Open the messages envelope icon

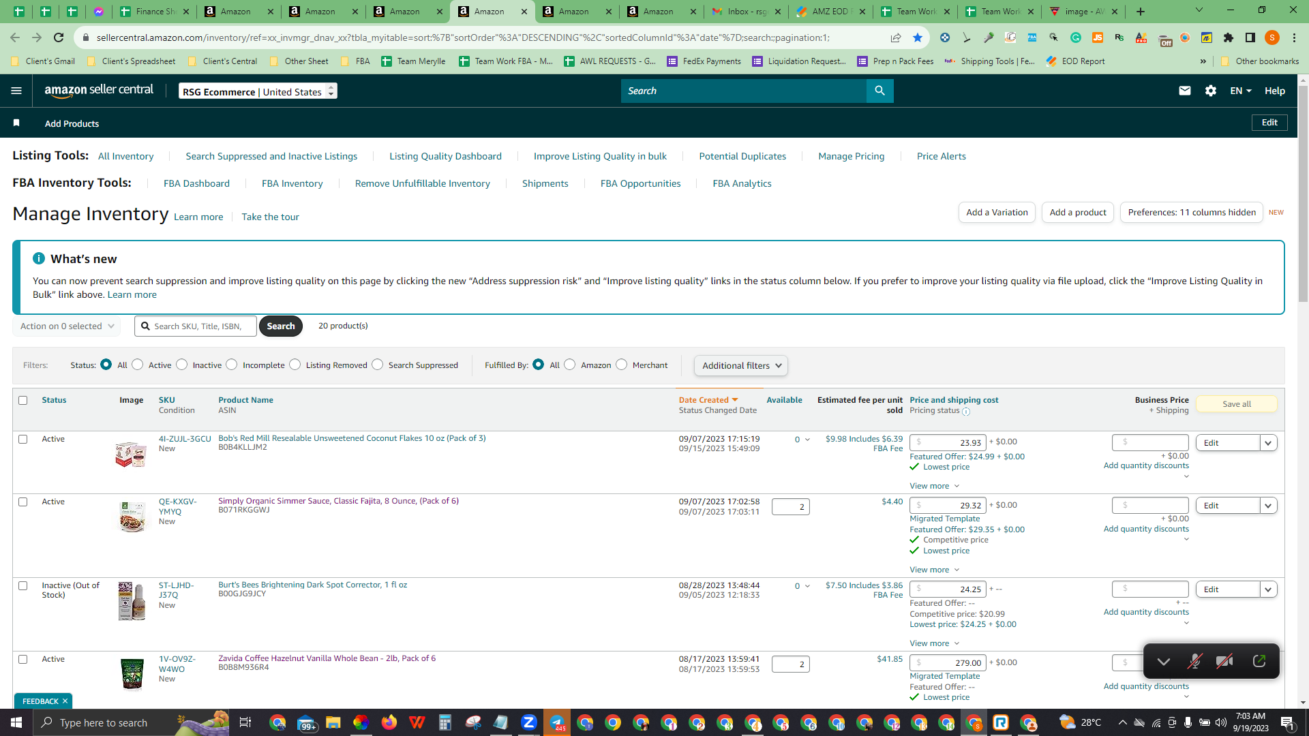coord(1185,91)
